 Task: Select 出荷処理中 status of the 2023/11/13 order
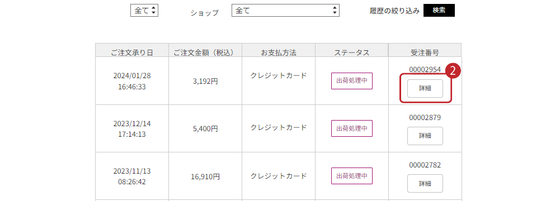(x=352, y=176)
